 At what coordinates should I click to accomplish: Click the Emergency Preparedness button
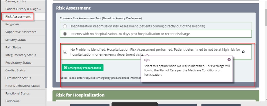pyautogui.click(x=83, y=68)
